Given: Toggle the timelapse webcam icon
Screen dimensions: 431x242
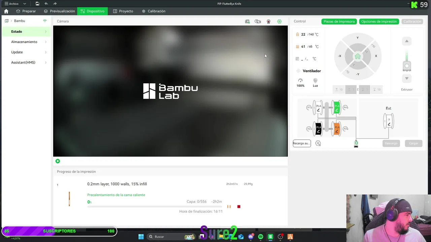Looking at the screenshot, I should pyautogui.click(x=268, y=22).
